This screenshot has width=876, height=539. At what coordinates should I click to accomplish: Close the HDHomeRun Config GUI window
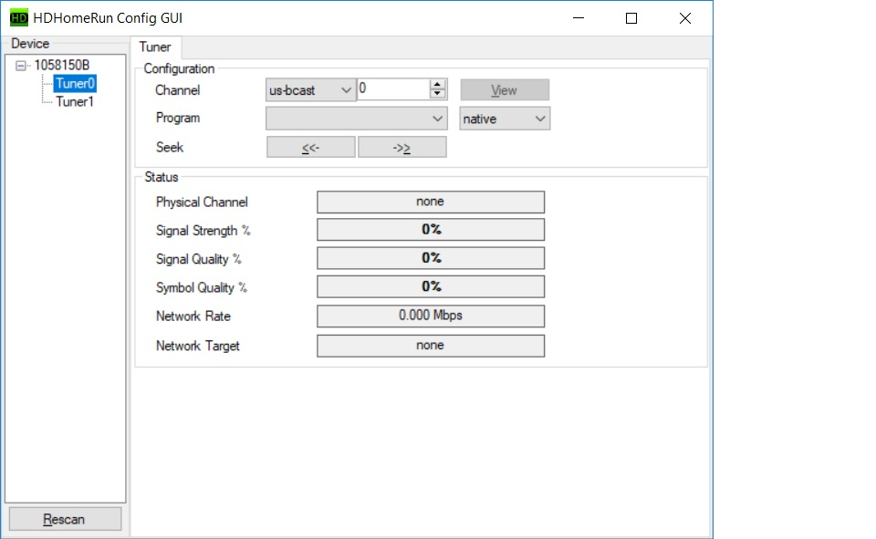(x=685, y=18)
